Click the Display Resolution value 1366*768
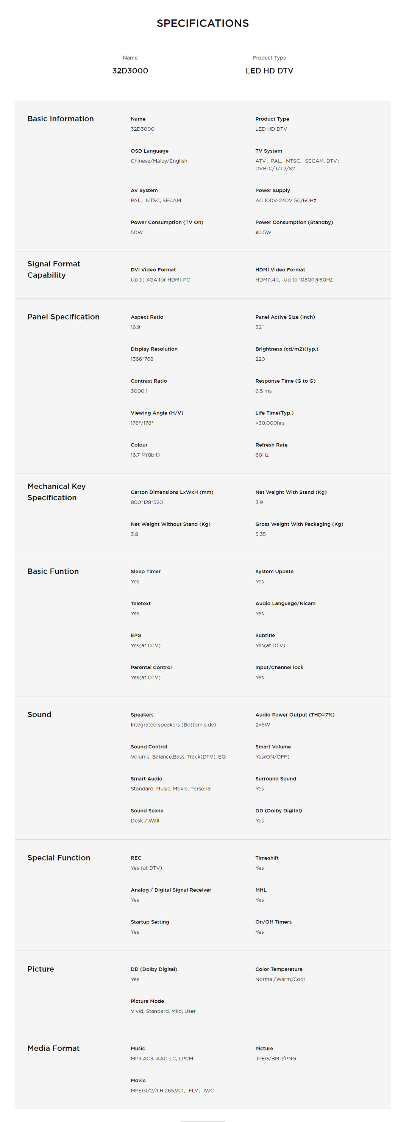Image resolution: width=409 pixels, height=1122 pixels. [142, 359]
